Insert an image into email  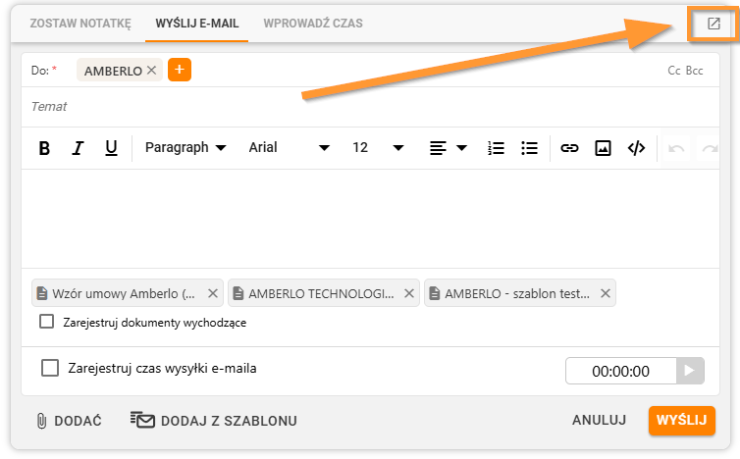point(603,148)
